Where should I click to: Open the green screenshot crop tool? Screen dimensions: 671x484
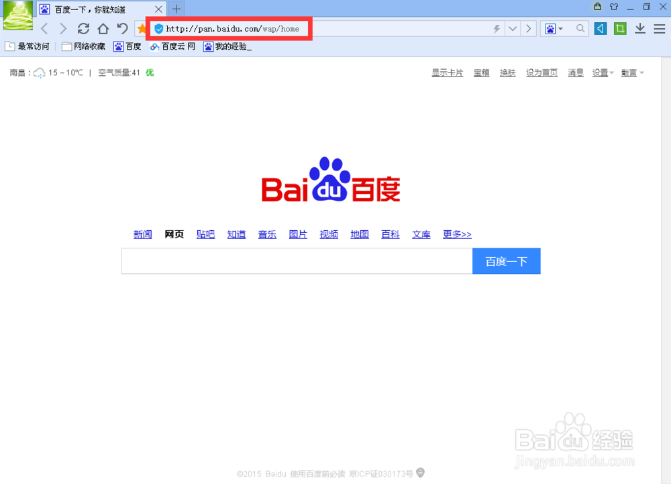(x=620, y=29)
